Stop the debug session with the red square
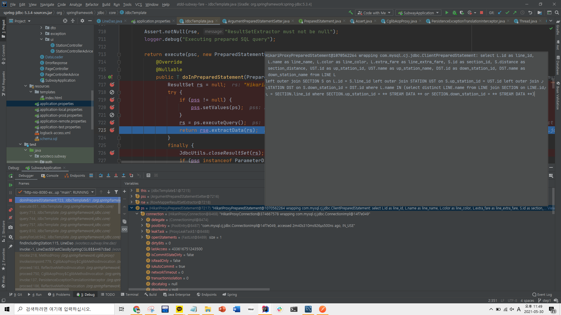561x315 pixels. 11,200
